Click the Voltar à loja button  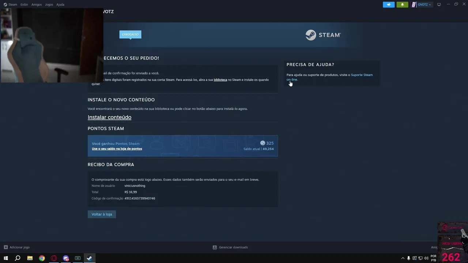pos(102,214)
